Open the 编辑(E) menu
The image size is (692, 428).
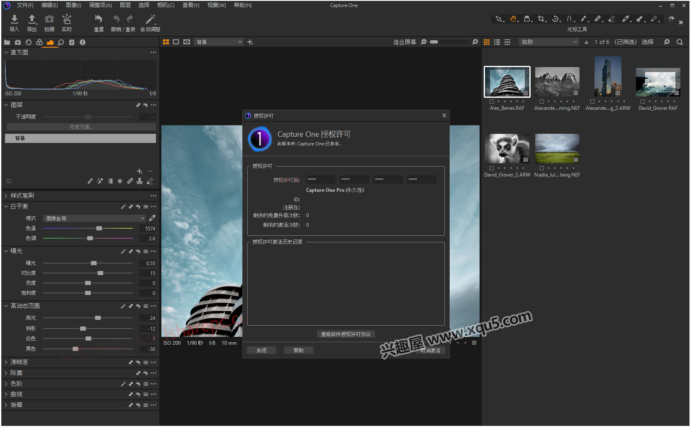[50, 5]
